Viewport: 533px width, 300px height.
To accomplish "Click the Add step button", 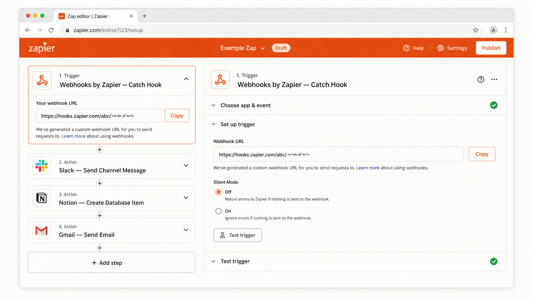I will (x=112, y=262).
